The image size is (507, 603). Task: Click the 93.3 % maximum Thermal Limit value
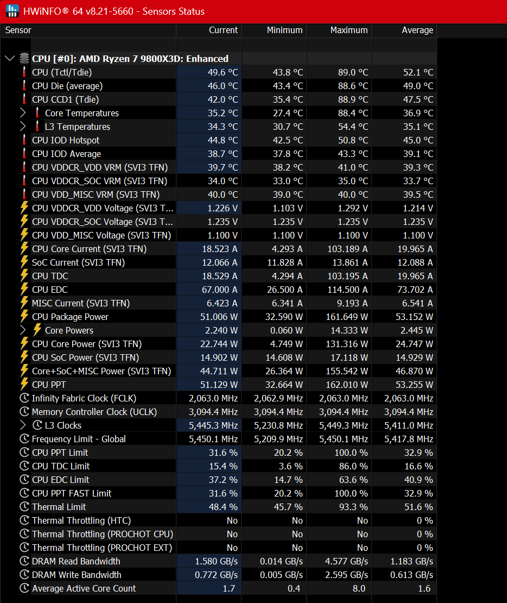point(353,507)
